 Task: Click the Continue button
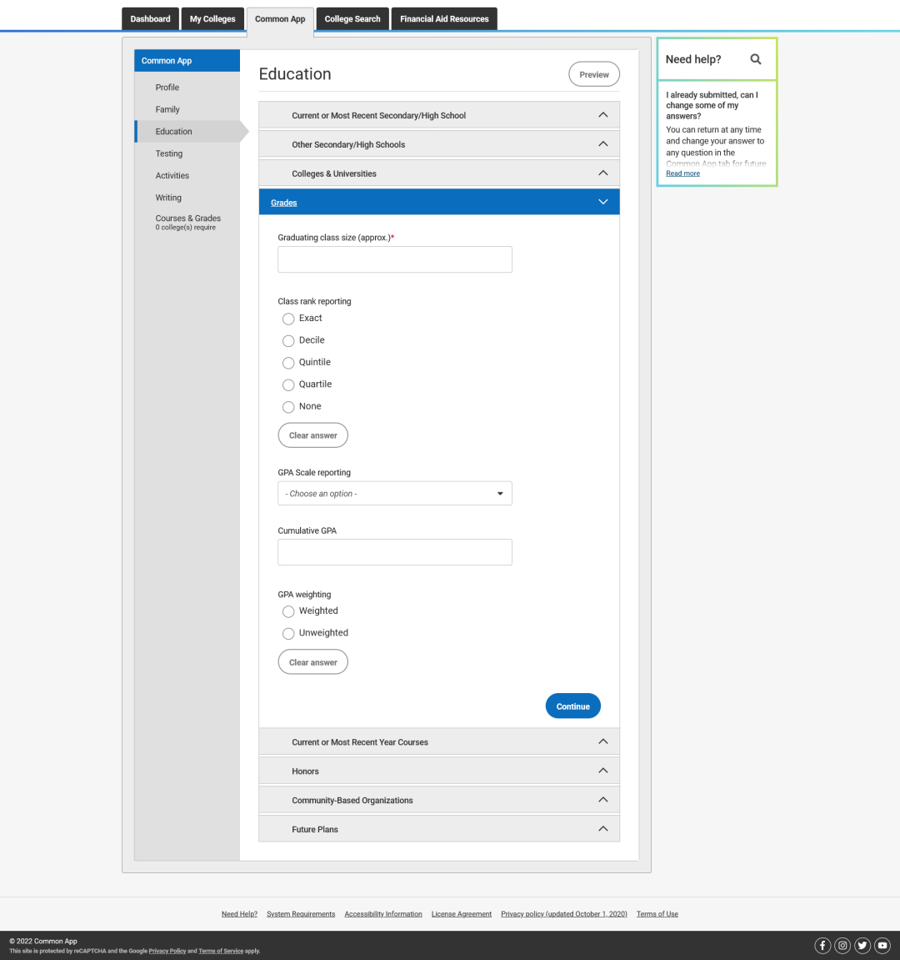572,706
